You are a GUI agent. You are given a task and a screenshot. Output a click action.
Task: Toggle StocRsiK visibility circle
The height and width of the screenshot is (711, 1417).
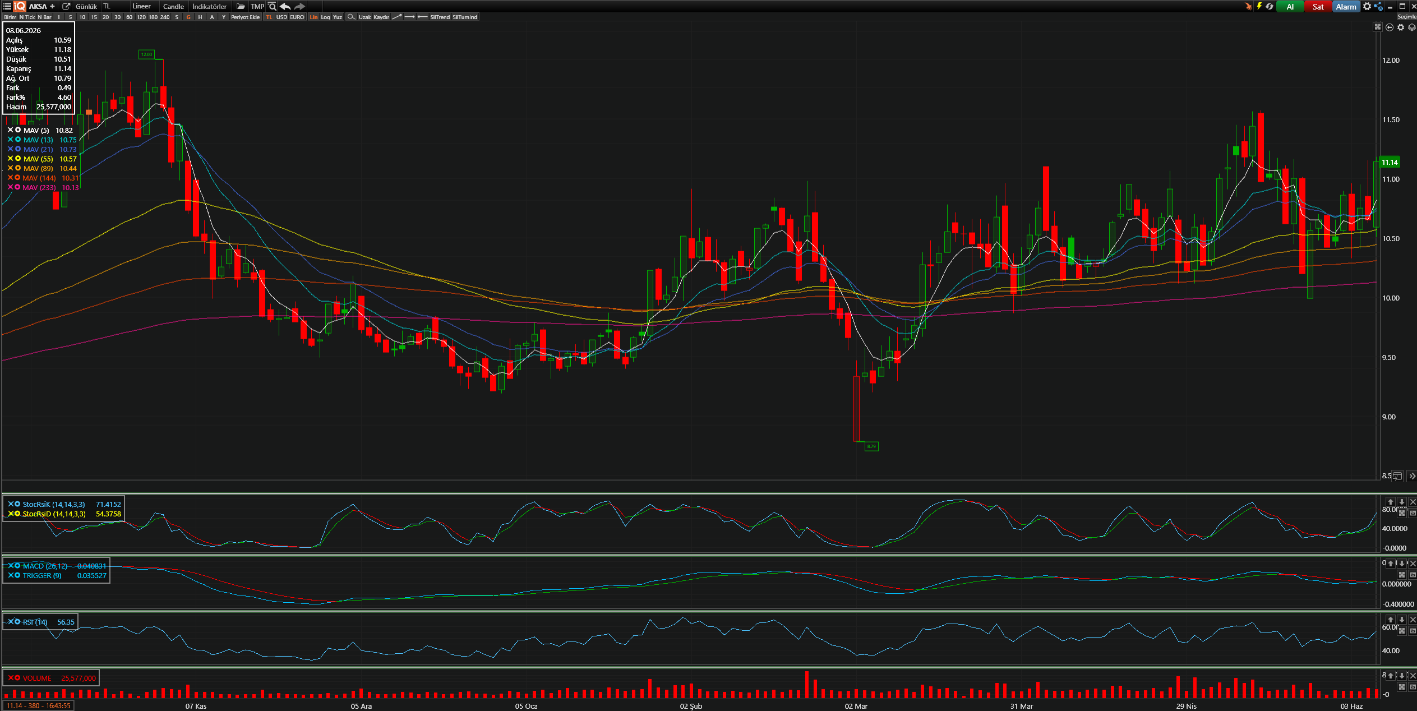coord(17,504)
